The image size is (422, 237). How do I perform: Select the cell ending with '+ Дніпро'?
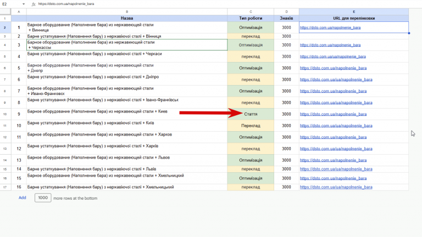(127, 80)
